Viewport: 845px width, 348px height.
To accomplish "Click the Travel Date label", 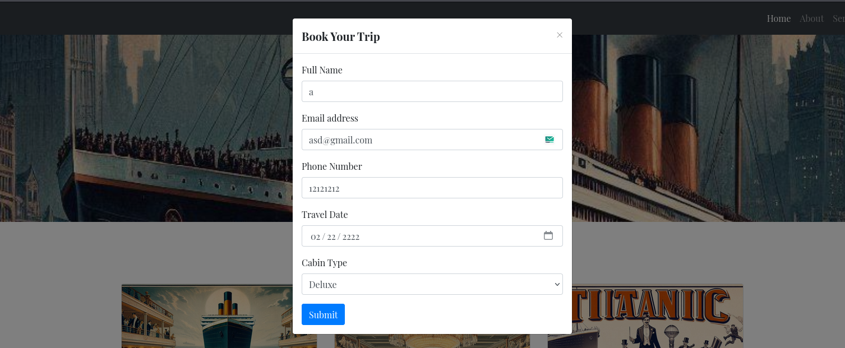I will (325, 215).
